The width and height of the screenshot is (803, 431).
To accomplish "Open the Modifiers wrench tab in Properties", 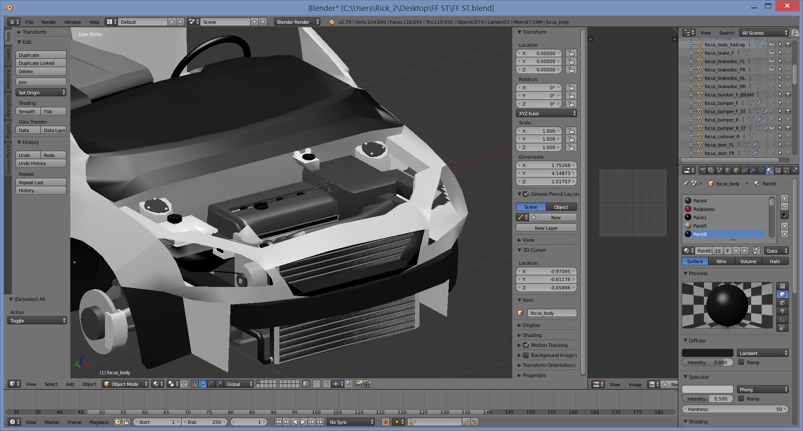I will coord(753,170).
